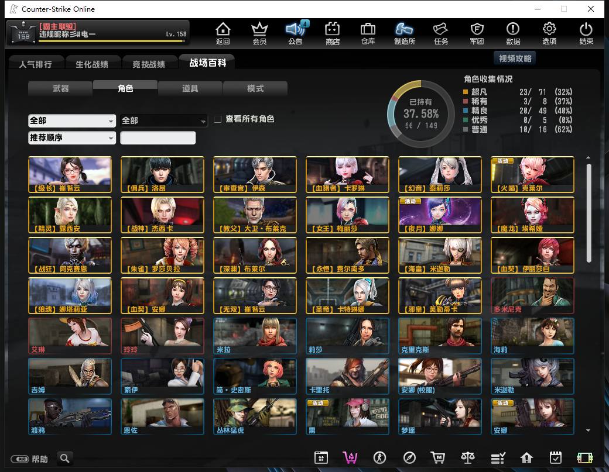Enable the 查看所有角色 checkbox

click(x=218, y=119)
